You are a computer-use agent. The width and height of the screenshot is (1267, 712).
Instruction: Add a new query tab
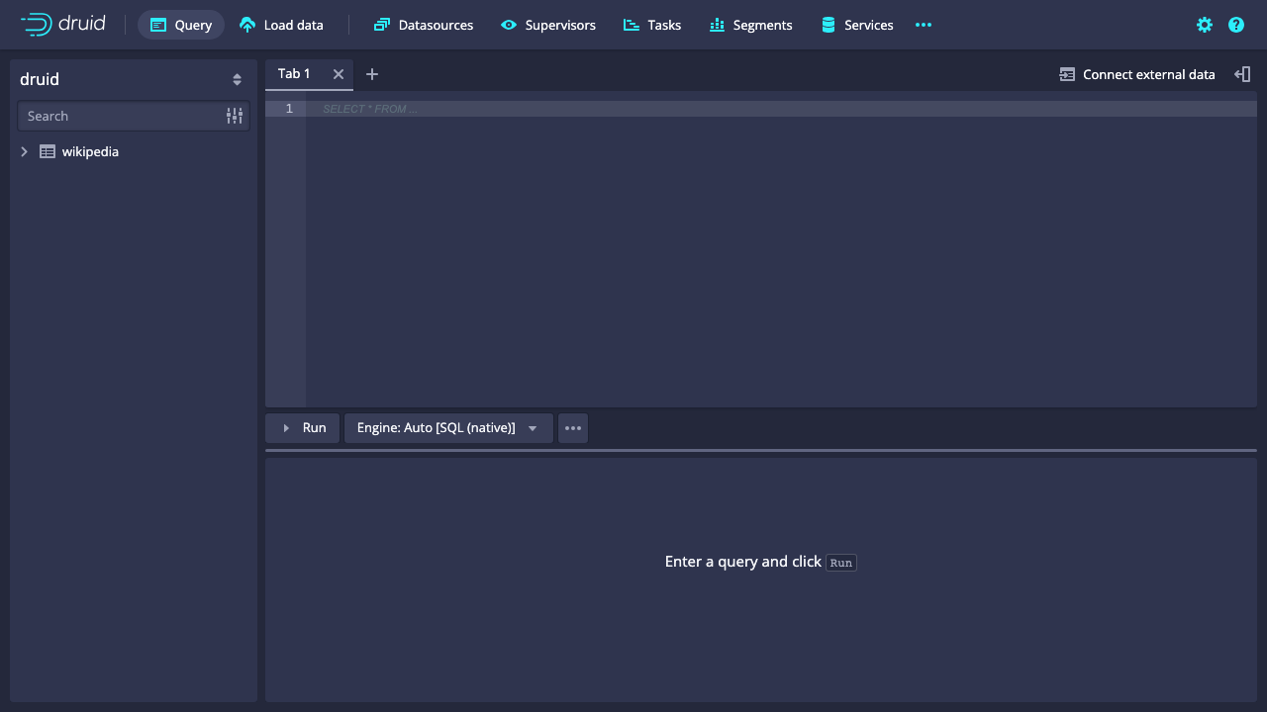[x=372, y=74]
